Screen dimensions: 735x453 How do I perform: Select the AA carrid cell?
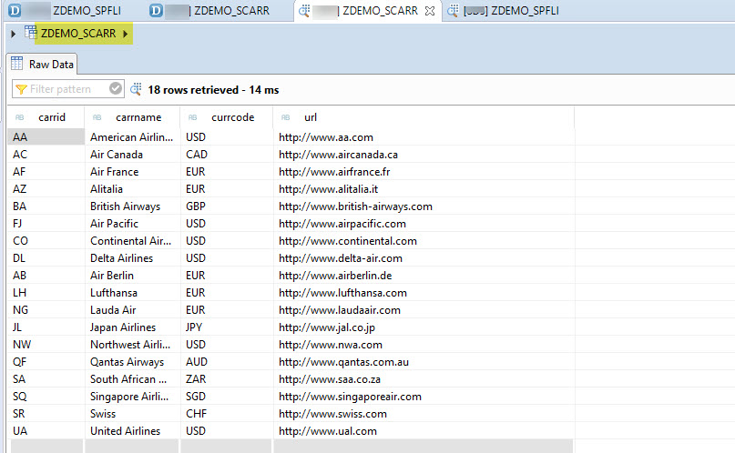pos(46,137)
